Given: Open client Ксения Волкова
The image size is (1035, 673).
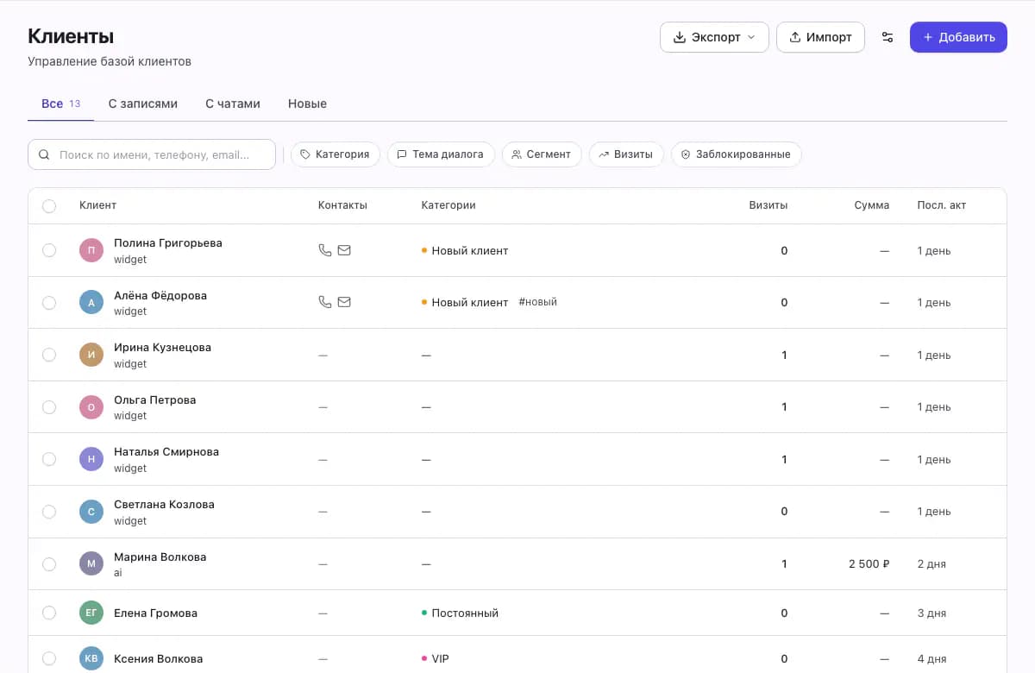Looking at the screenshot, I should point(158,659).
